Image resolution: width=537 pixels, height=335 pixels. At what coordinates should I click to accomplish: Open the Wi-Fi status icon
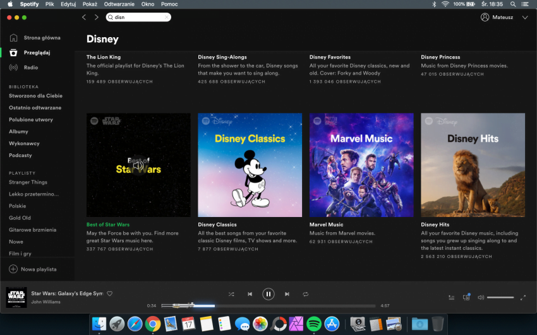(x=445, y=4)
